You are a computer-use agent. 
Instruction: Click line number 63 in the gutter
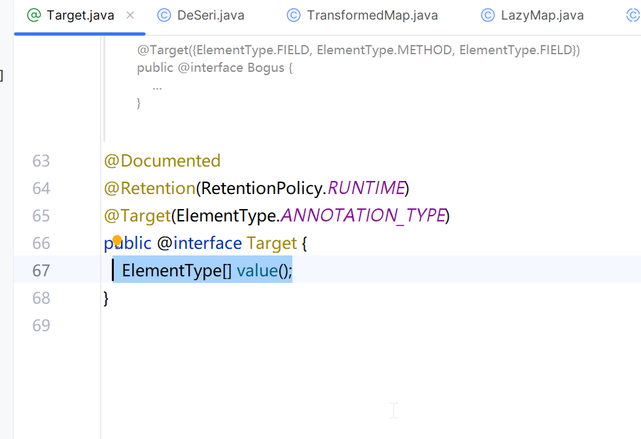(x=41, y=161)
